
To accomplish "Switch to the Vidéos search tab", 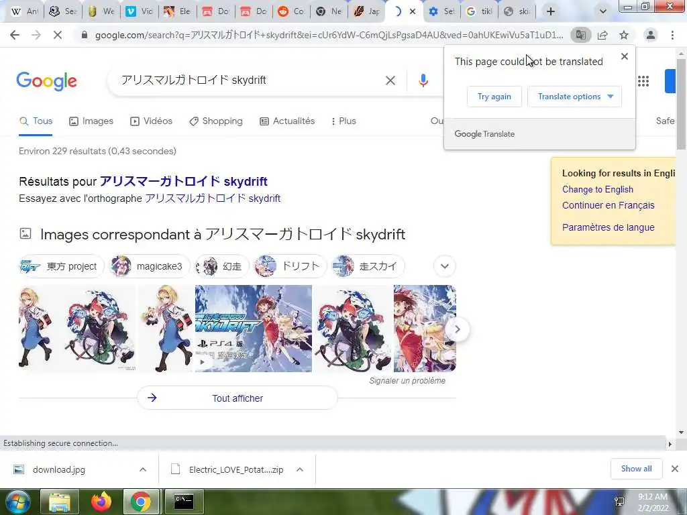I will click(151, 121).
